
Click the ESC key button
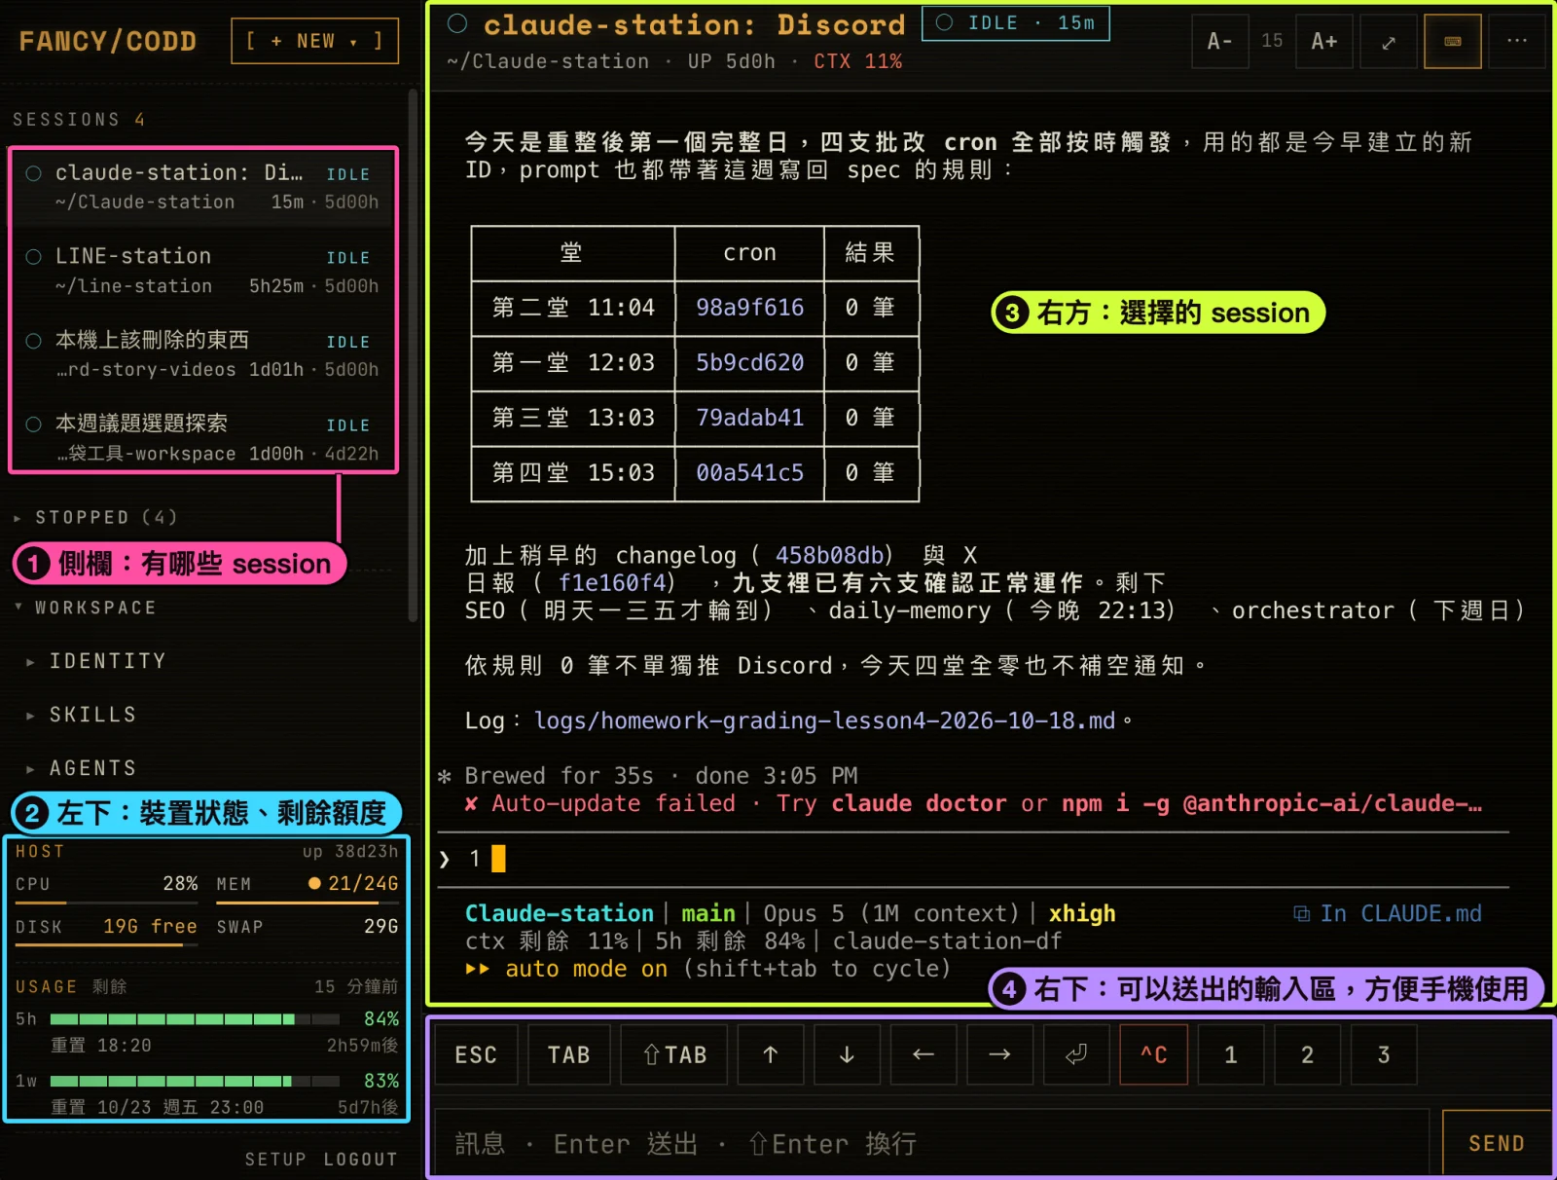pos(476,1054)
